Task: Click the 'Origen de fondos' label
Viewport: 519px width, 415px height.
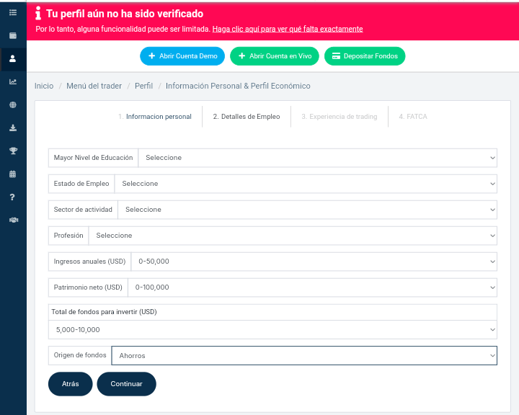Action: click(x=80, y=355)
